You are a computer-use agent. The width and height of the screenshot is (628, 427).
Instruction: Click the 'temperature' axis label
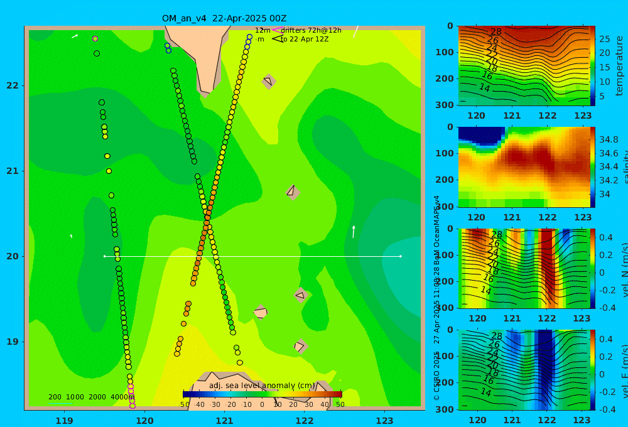tap(619, 66)
